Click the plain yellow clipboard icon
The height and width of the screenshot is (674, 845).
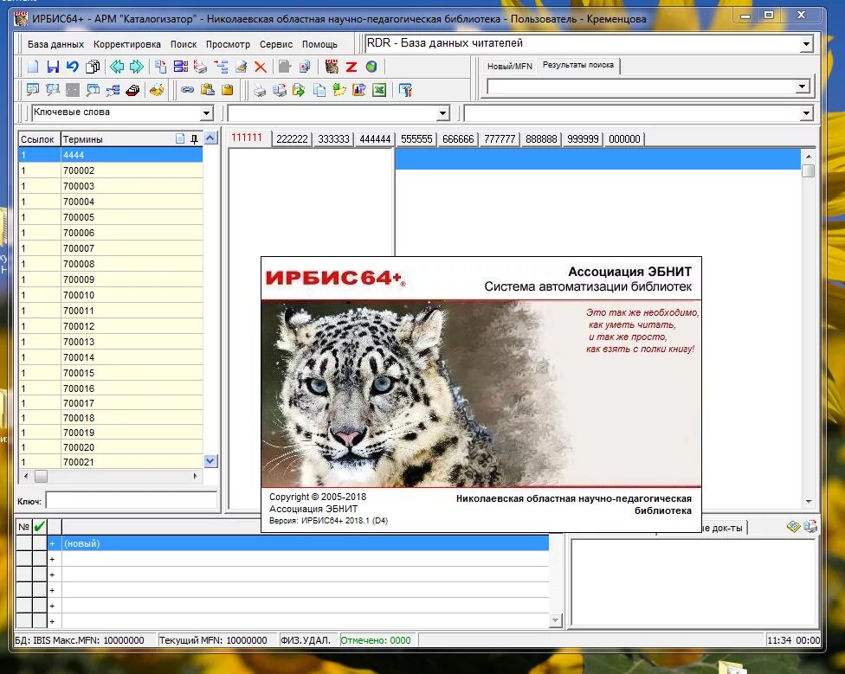[228, 90]
